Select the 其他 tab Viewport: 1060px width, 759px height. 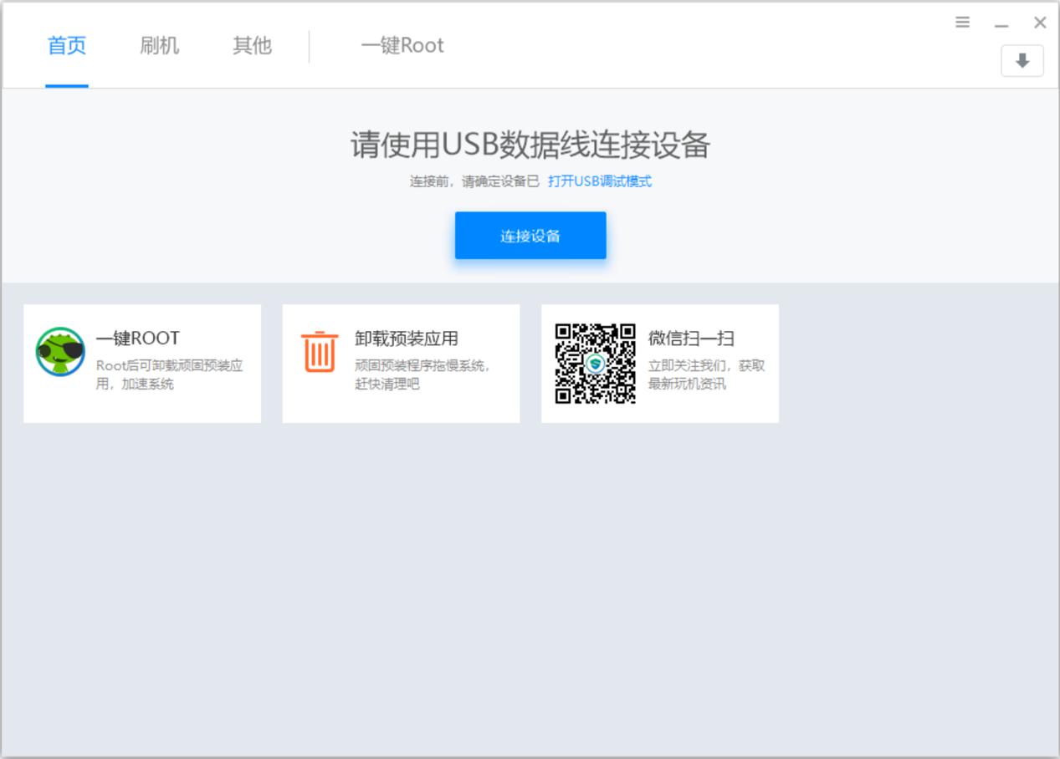[252, 45]
